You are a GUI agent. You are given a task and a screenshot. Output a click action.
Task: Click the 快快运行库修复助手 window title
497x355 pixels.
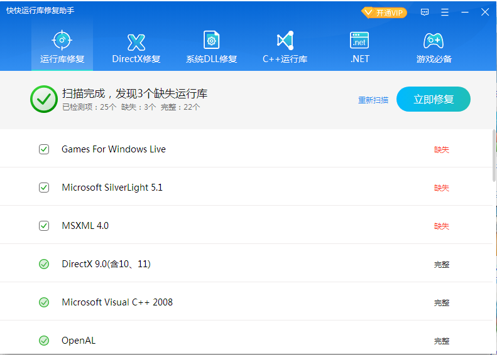40,11
